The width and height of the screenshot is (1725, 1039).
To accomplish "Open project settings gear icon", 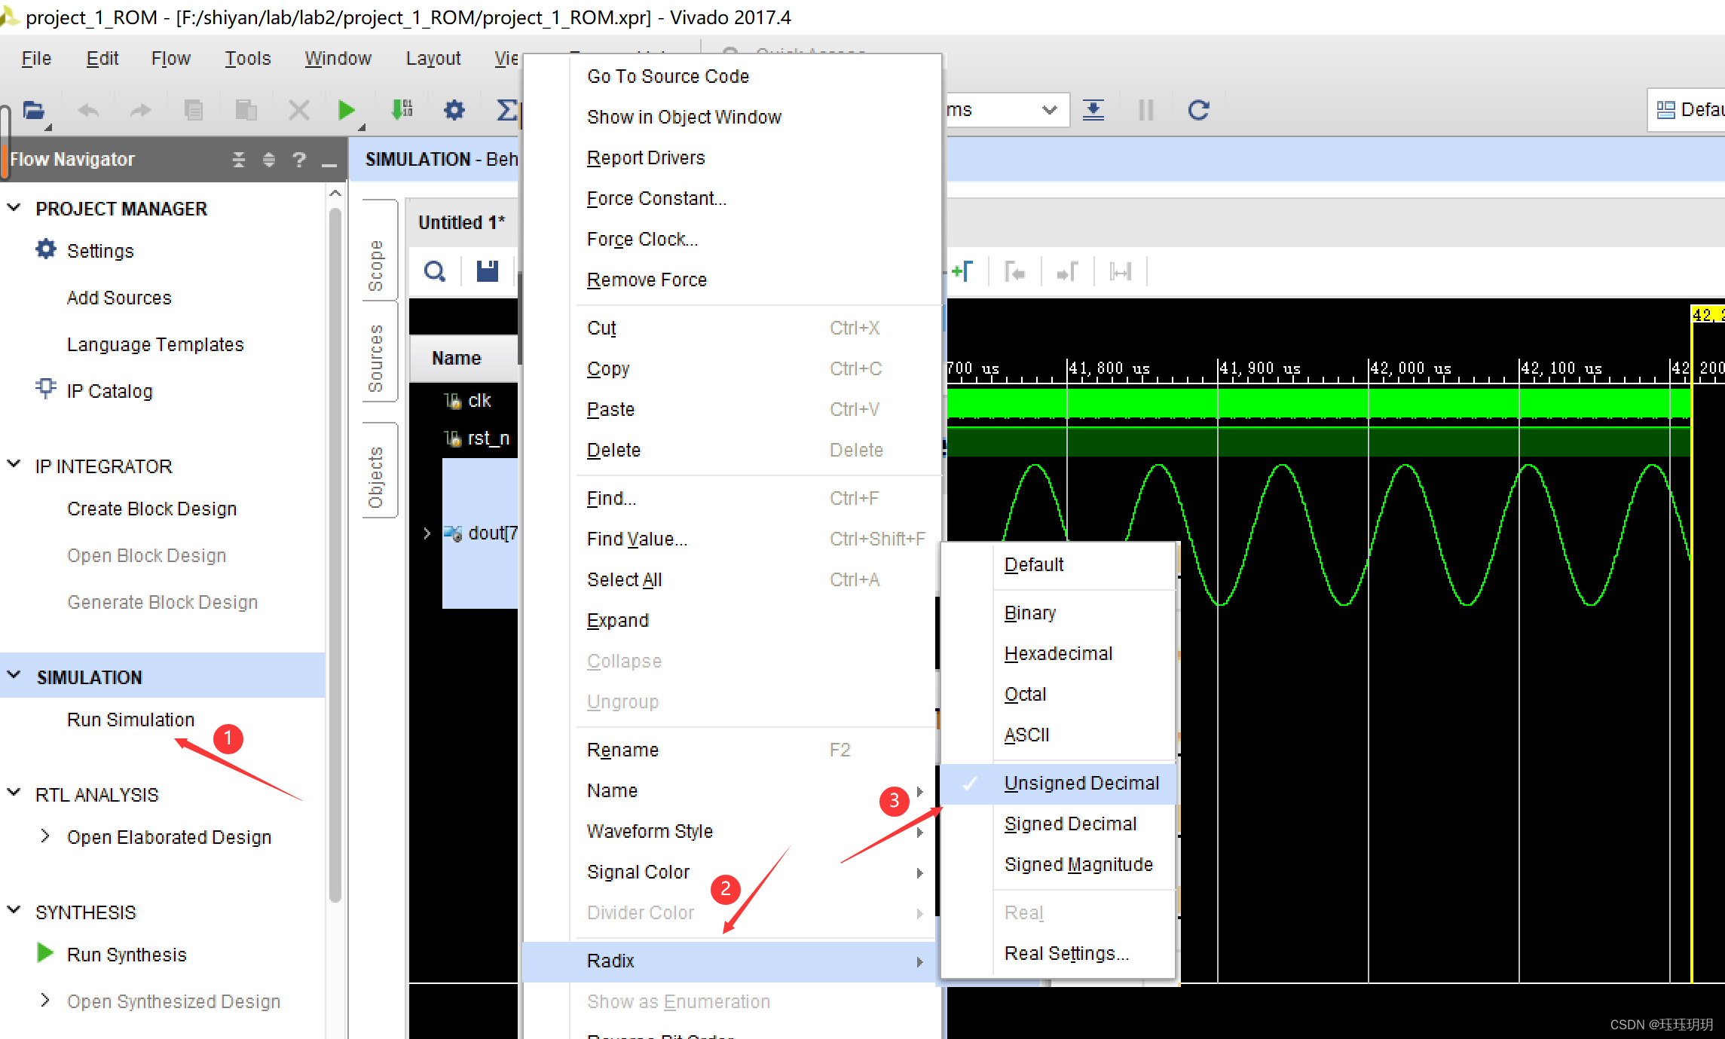I will [x=453, y=110].
